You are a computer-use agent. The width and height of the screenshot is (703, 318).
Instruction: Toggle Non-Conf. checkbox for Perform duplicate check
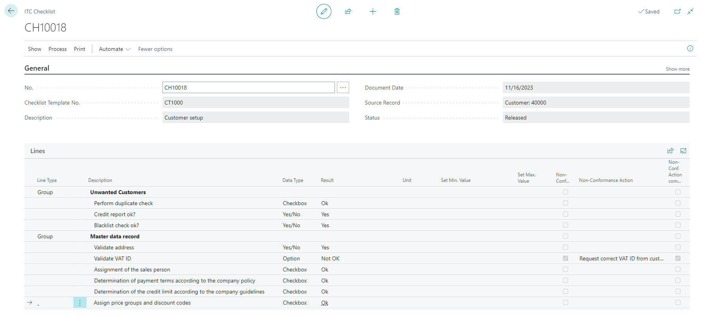point(565,203)
